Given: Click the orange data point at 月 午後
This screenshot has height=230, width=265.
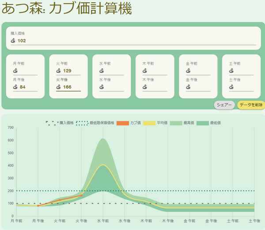Looking at the screenshot, I should tap(38, 206).
